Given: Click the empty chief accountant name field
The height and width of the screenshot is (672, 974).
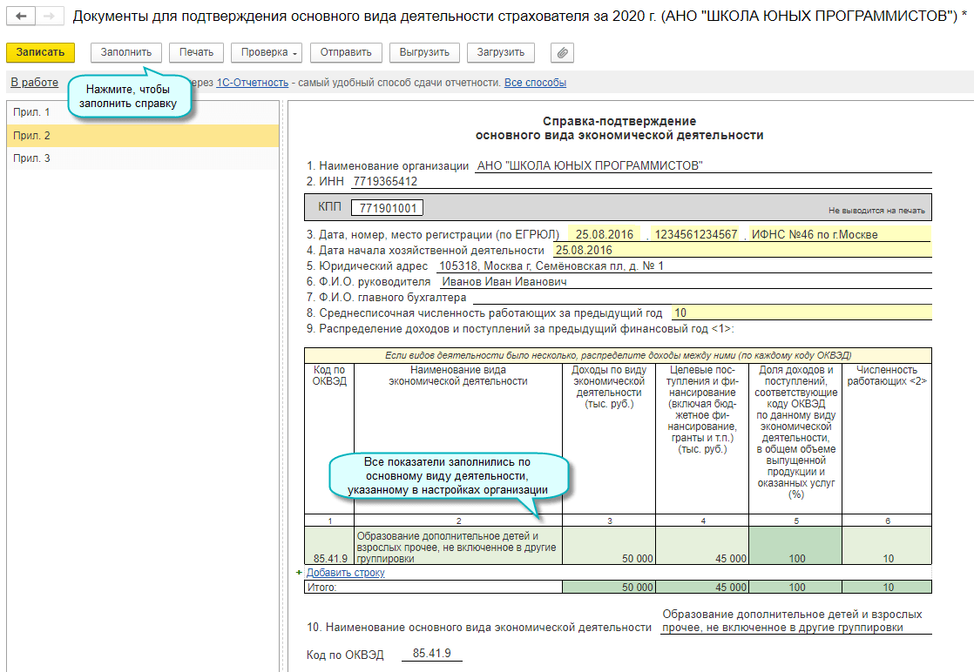Looking at the screenshot, I should [x=702, y=297].
